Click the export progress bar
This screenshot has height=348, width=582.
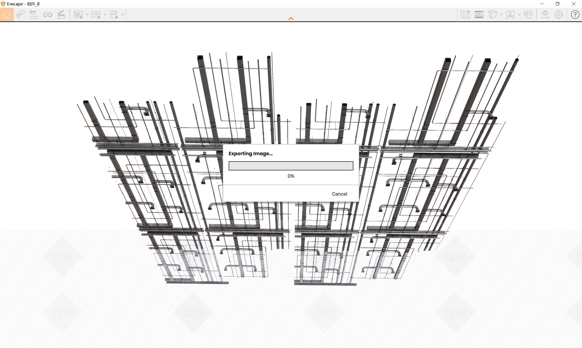point(291,166)
